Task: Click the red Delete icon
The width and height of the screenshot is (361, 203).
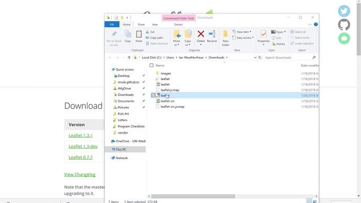Action: point(201,34)
